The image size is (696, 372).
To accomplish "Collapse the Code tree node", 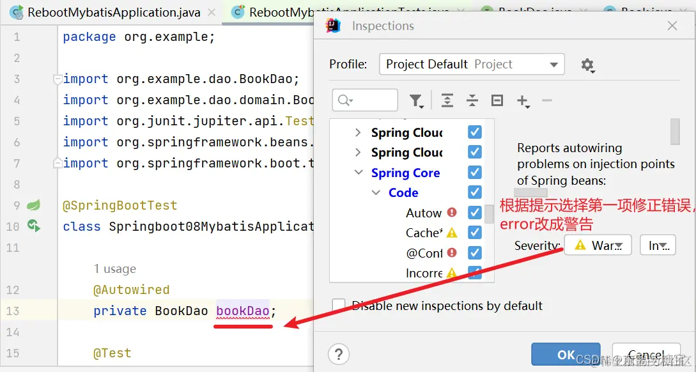I will [376, 192].
